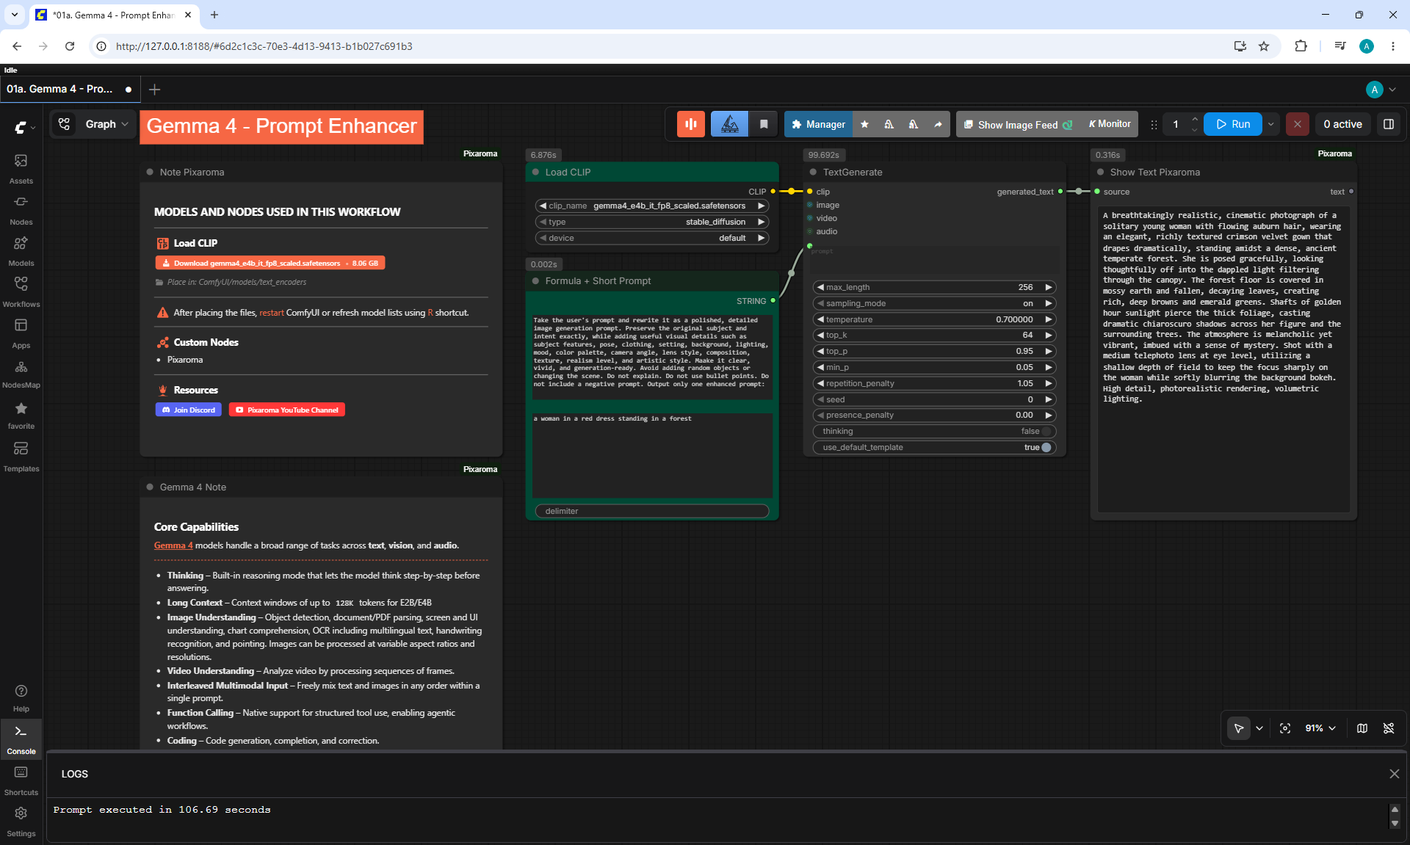Viewport: 1410px width, 845px height.
Task: Collapse the Gemma 4 Note node
Action: (x=150, y=487)
